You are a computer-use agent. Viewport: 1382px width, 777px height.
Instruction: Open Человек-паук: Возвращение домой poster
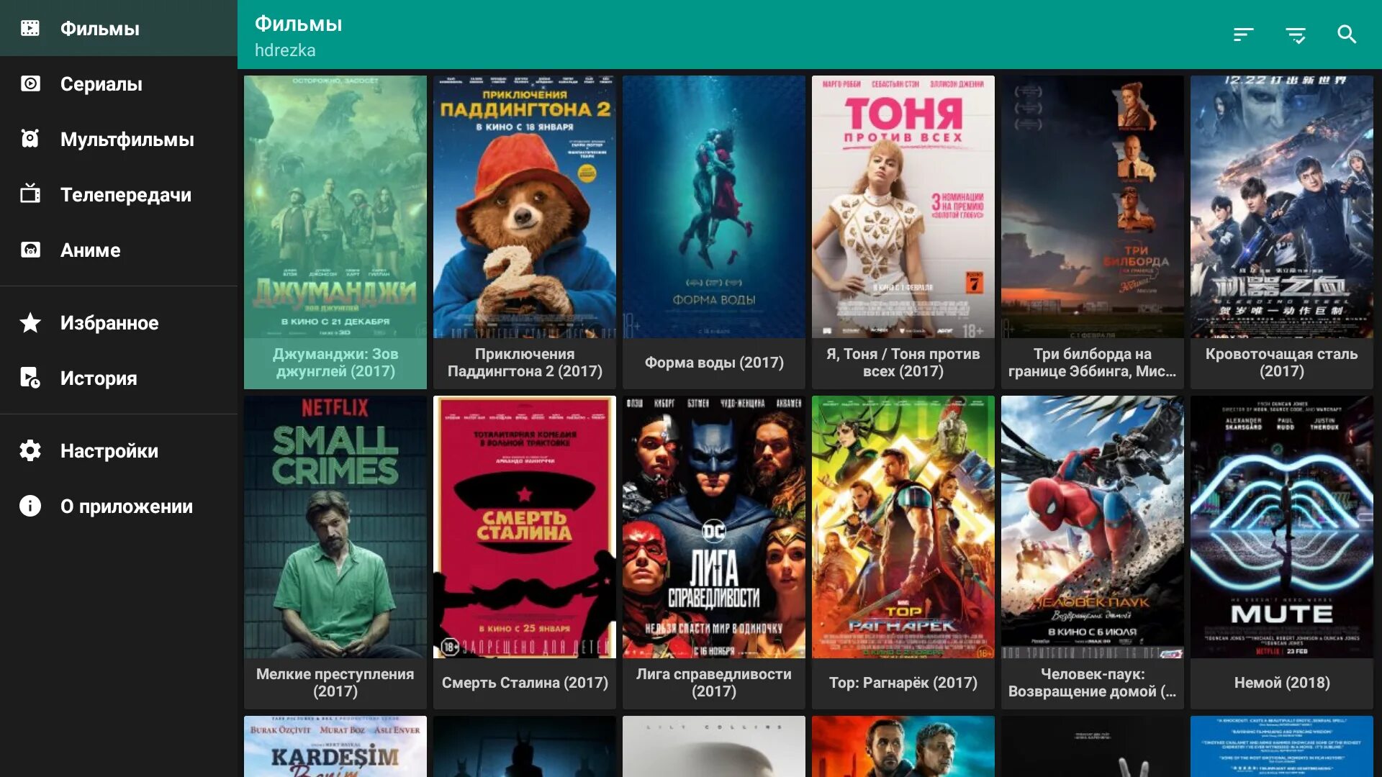click(x=1093, y=527)
